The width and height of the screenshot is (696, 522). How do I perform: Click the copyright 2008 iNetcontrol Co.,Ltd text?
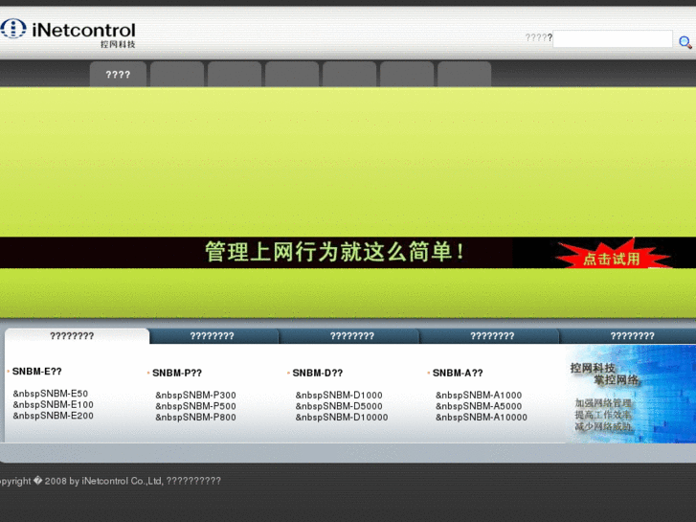[110, 481]
